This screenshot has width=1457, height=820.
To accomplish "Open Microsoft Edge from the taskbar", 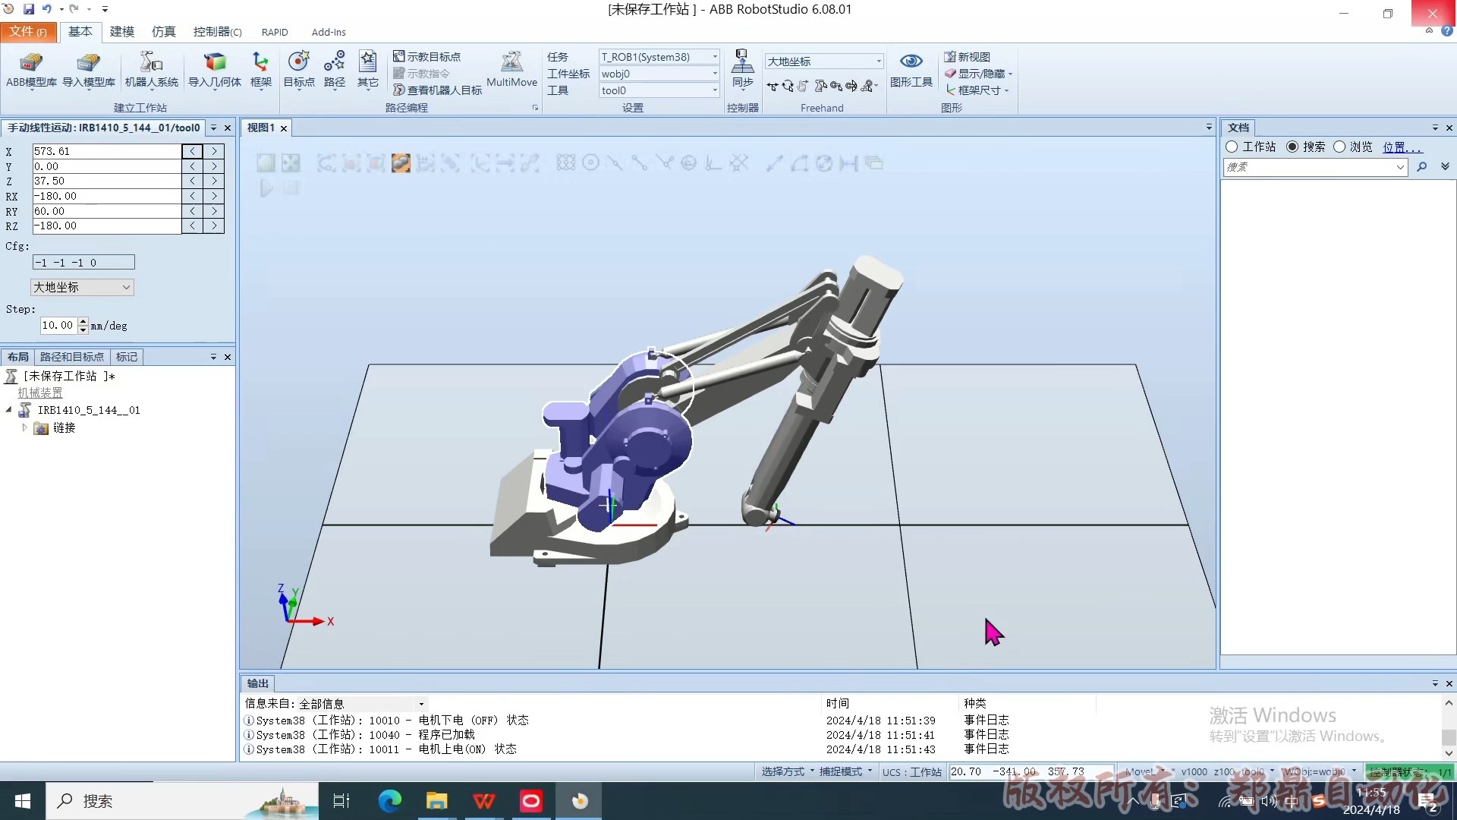I will coord(389,801).
